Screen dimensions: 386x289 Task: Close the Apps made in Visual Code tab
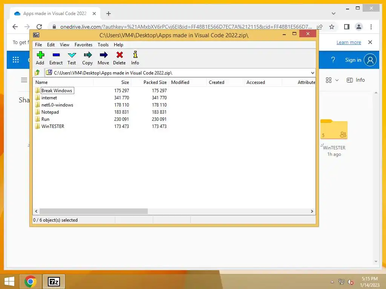point(94,14)
